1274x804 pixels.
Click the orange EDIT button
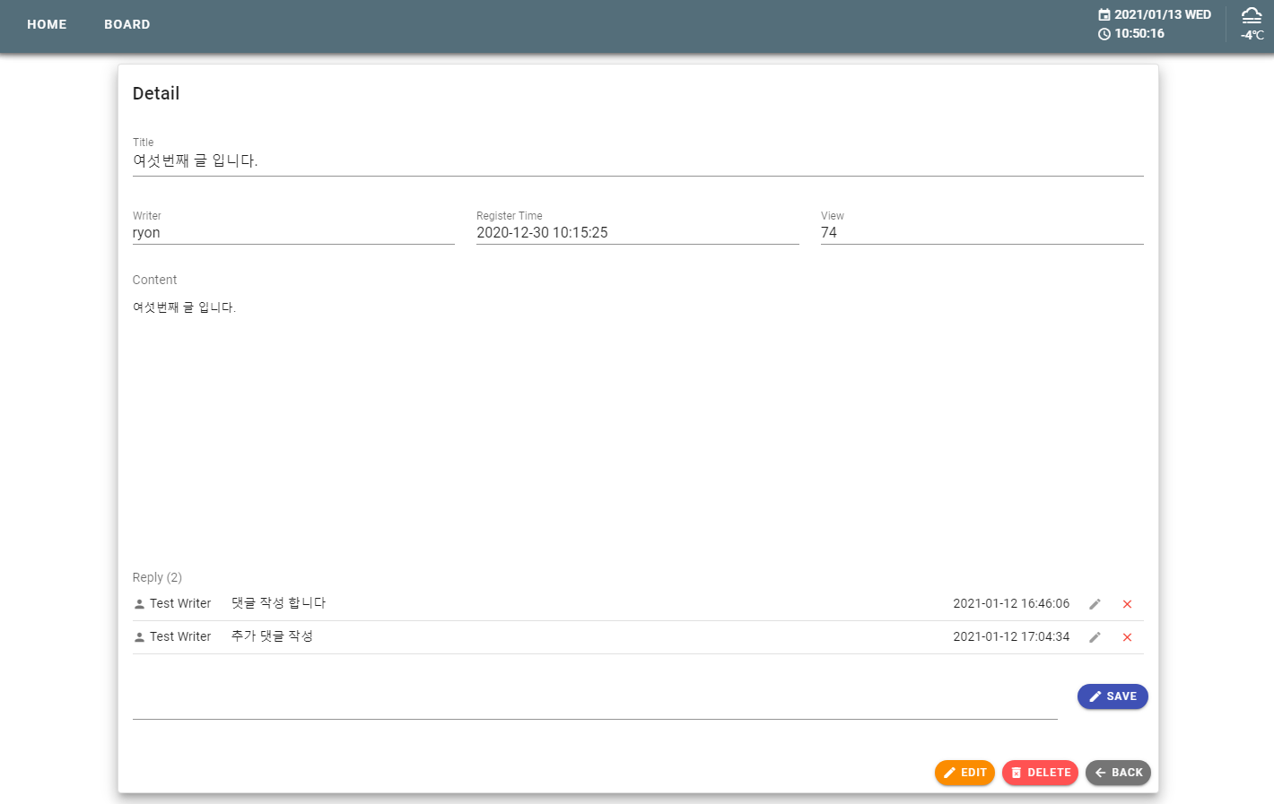(964, 773)
